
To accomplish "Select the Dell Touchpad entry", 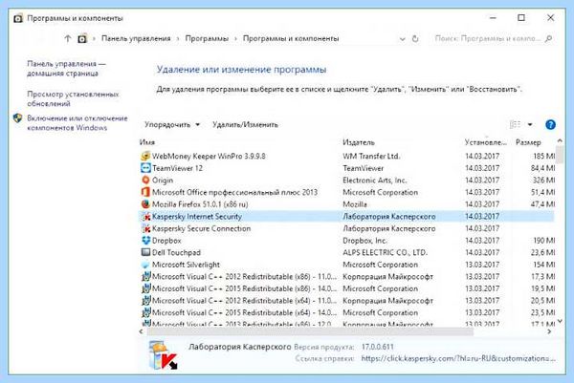I will tap(346, 252).
